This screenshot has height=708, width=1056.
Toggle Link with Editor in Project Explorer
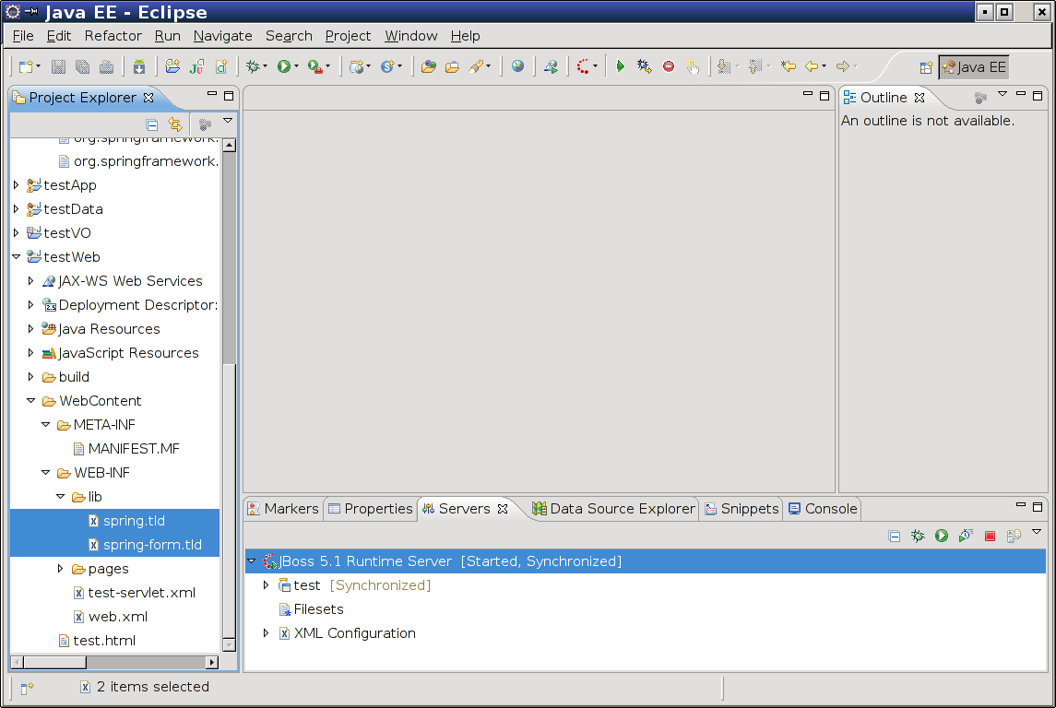point(175,124)
